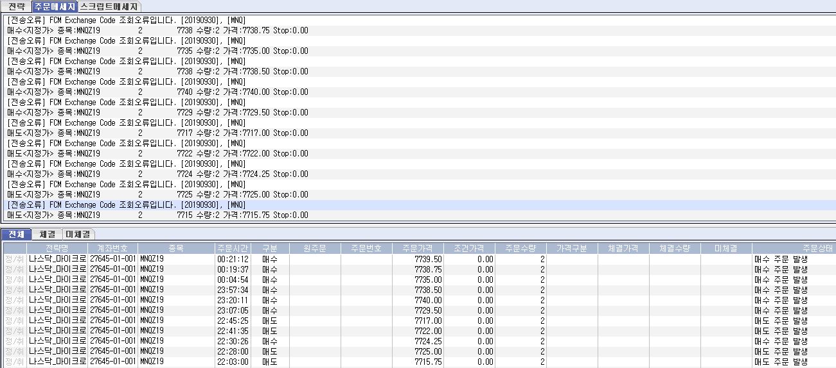Image resolution: width=836 pixels, height=368 pixels.
Task: Click 매도 cell in the 22:45:25 row
Action: (269, 321)
